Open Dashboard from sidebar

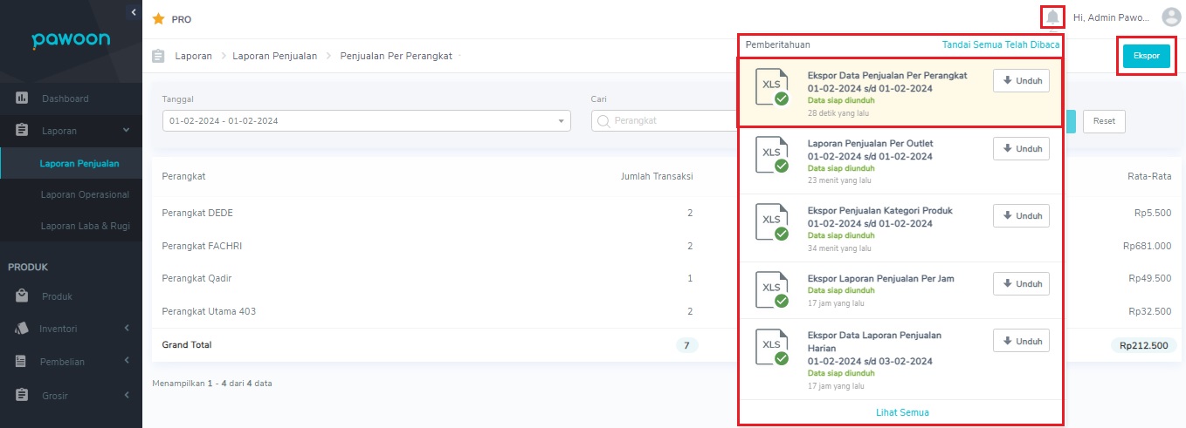click(71, 99)
